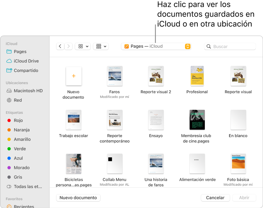263x208 pixels.
Task: Filter by the Rojo tag
Action: click(15, 120)
